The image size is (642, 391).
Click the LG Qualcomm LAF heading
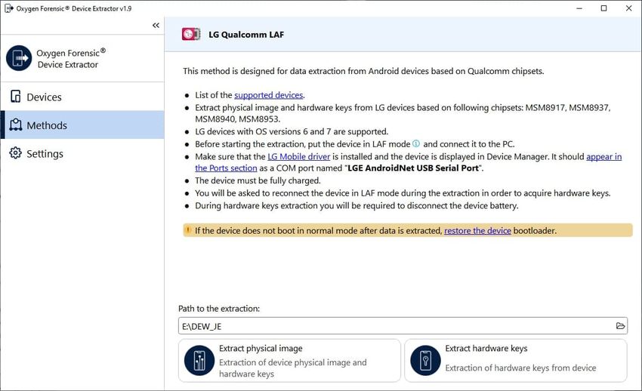(246, 35)
